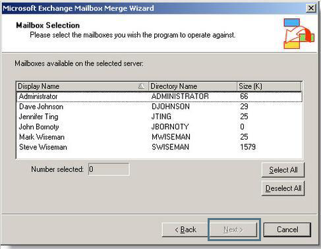Select the John Bornoty mailbox

coord(160,126)
